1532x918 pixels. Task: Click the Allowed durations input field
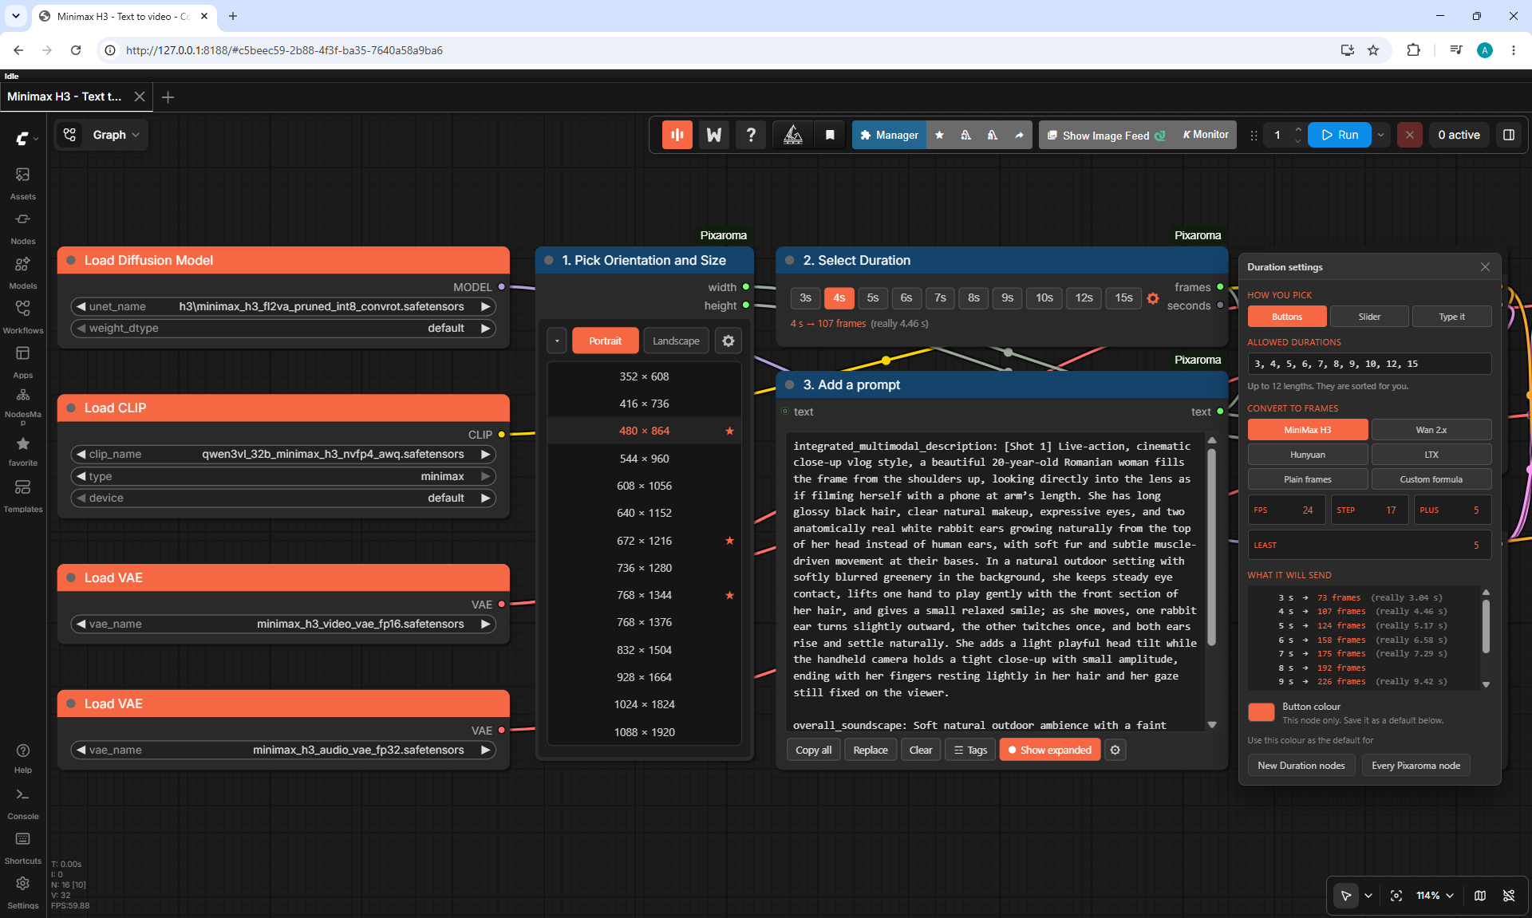[1369, 364]
